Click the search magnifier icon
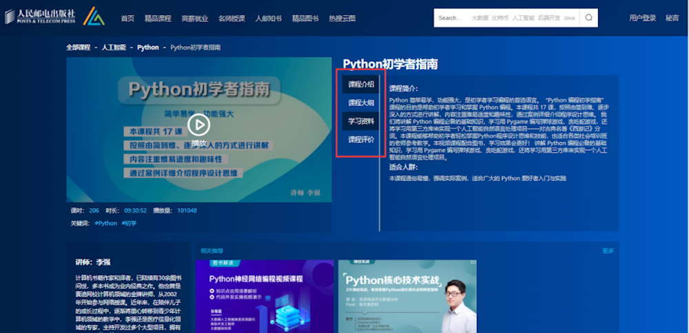 pos(589,18)
